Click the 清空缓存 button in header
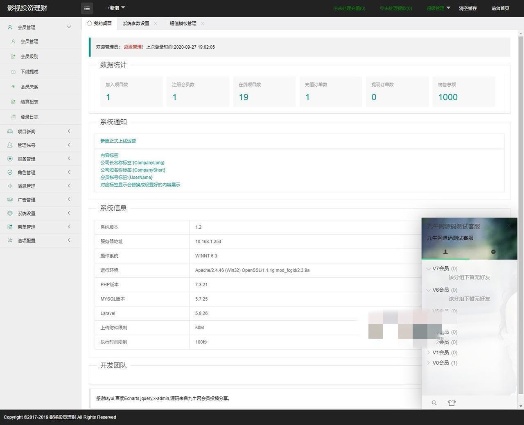524x425 pixels. pyautogui.click(x=468, y=8)
